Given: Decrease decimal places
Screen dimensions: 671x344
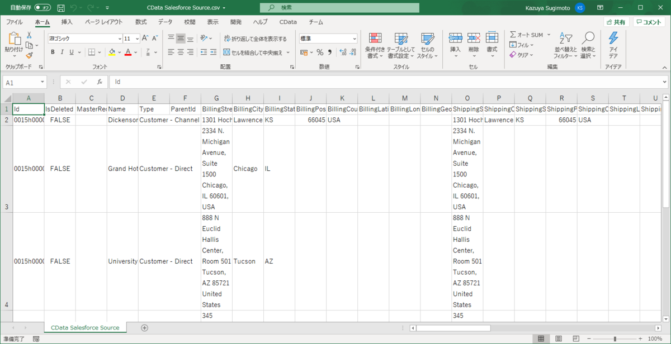Looking at the screenshot, I should [352, 52].
